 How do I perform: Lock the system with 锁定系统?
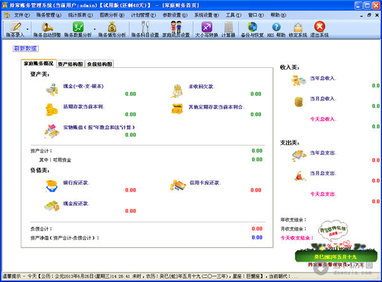click(297, 28)
